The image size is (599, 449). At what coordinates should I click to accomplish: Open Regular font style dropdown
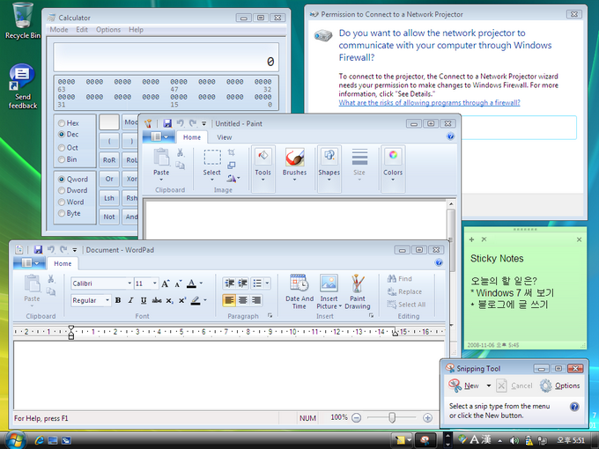[107, 300]
